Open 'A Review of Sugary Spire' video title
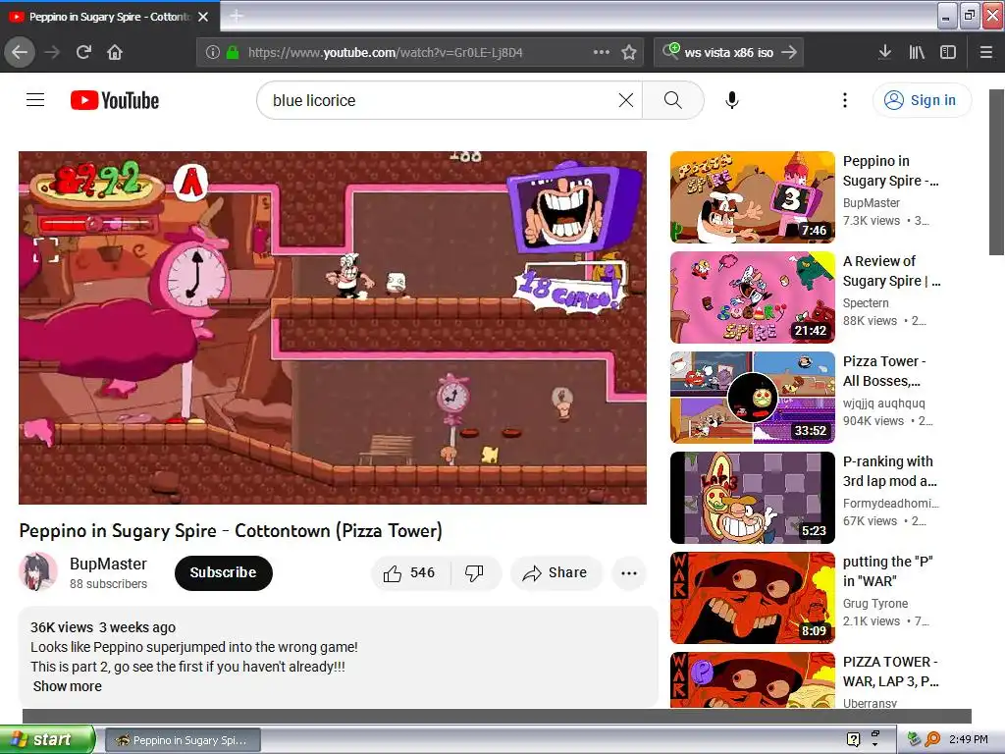 [891, 271]
